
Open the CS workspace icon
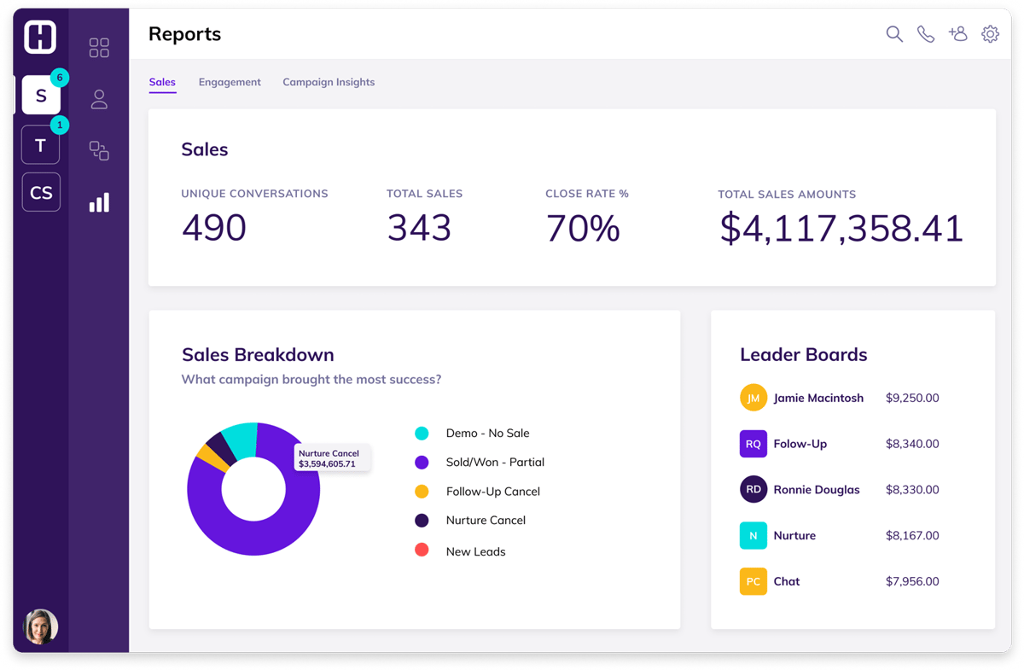pyautogui.click(x=40, y=192)
